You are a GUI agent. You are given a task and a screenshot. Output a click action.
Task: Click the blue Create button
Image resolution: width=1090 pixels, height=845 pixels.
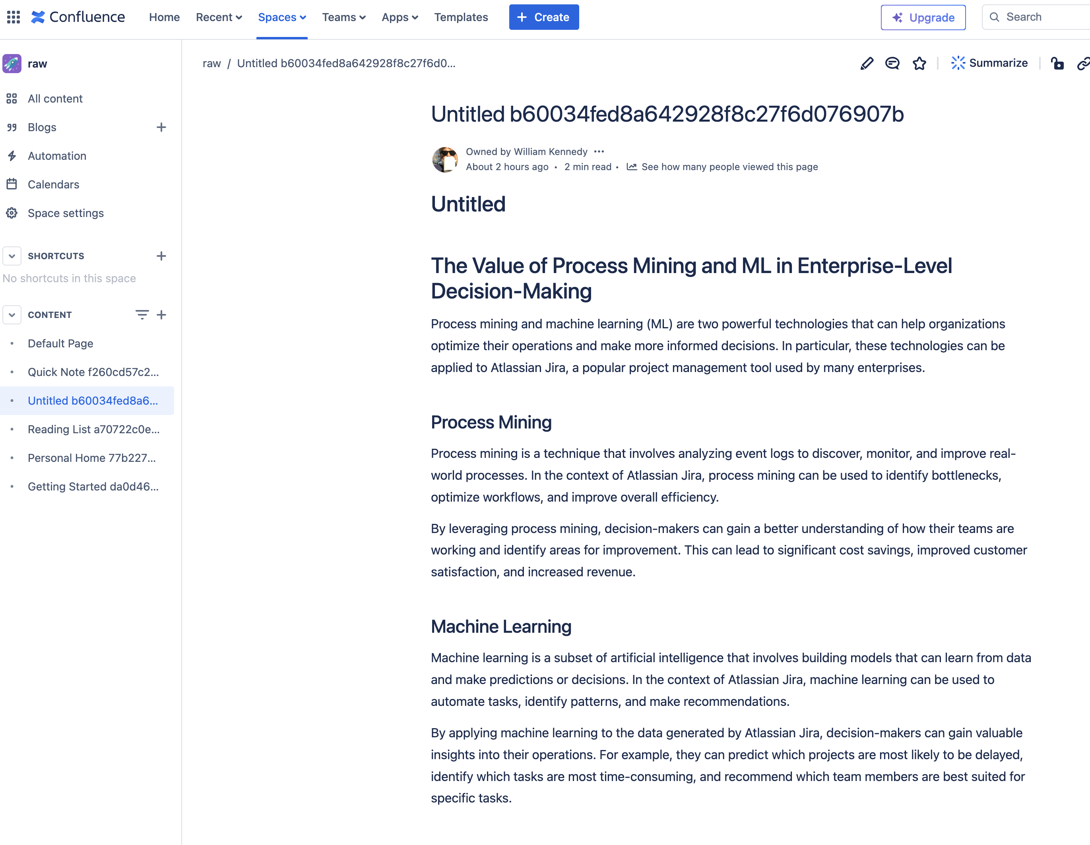click(543, 17)
